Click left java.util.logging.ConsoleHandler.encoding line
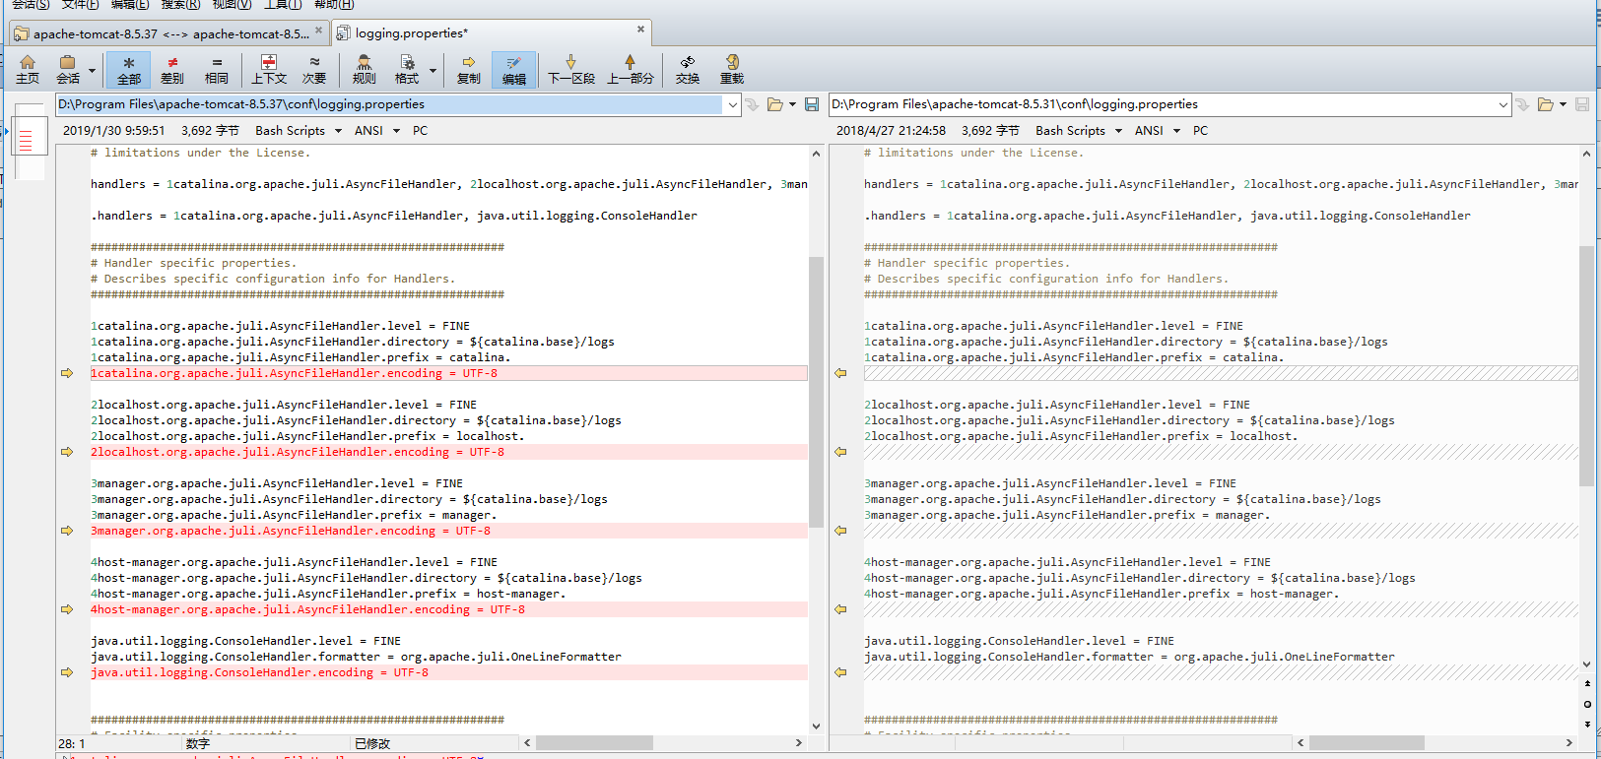Image resolution: width=1601 pixels, height=759 pixels. (x=449, y=672)
